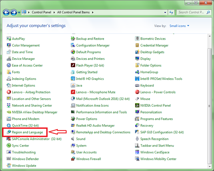Viewport: 214px width, 171px height.
Task: Open the recent pages dropdown beside Forward
Action: click(x=19, y=12)
